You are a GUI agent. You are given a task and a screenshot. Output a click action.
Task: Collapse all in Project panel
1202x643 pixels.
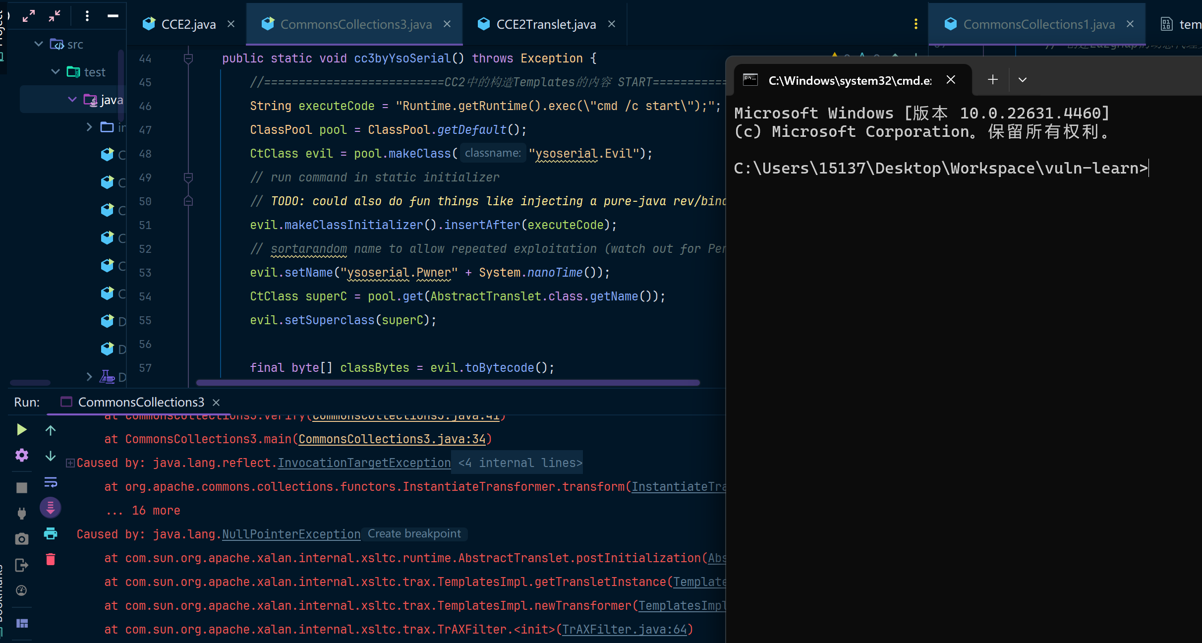click(55, 16)
